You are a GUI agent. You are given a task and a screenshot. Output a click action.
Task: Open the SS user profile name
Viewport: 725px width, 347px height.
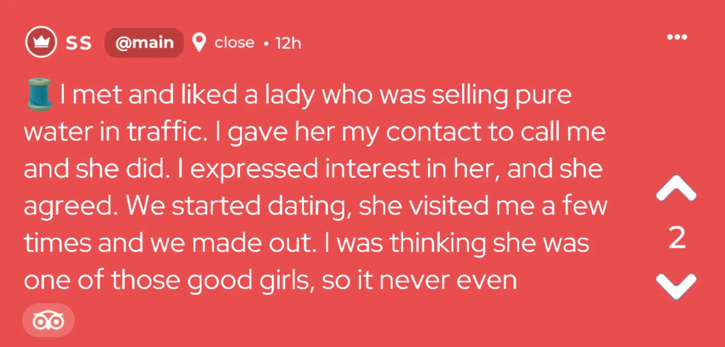tap(79, 43)
